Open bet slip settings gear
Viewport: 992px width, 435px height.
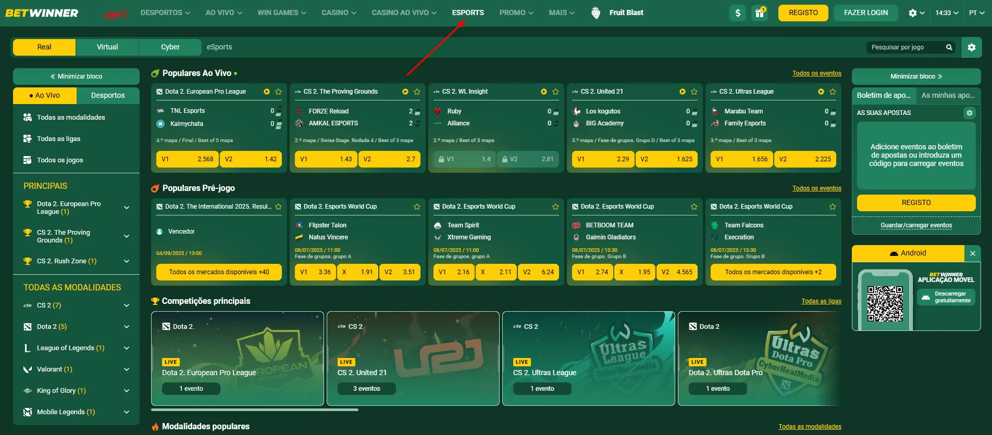click(970, 112)
